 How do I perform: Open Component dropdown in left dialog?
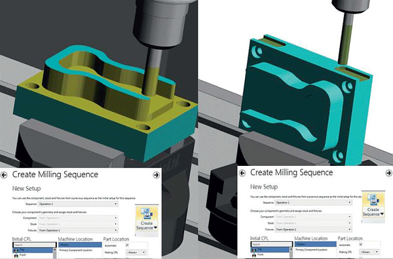[78, 218]
